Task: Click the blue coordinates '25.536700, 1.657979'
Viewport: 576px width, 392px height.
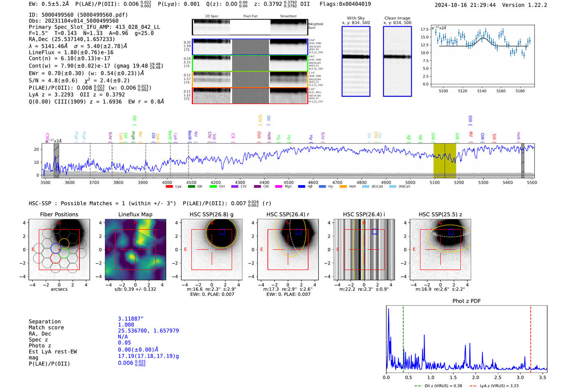Action: tap(149, 331)
